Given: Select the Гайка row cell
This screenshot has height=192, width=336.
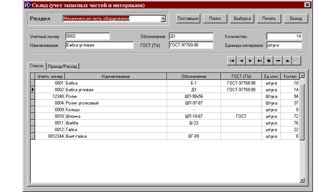Looking at the screenshot, I should 116,130.
